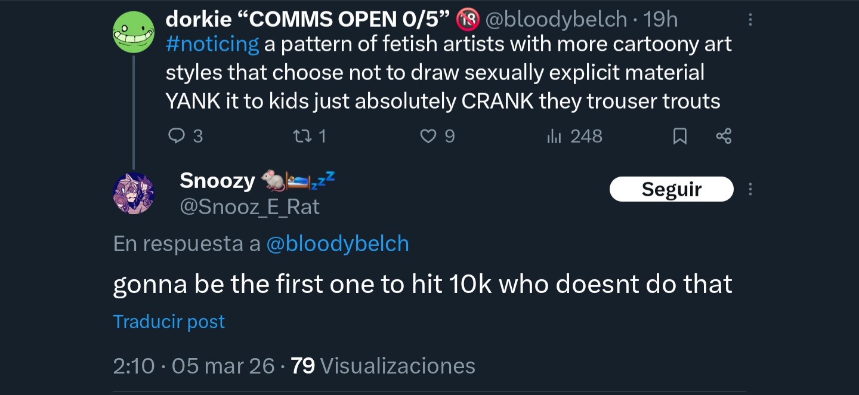
Task: Open the #noticing hashtag
Action: point(212,44)
